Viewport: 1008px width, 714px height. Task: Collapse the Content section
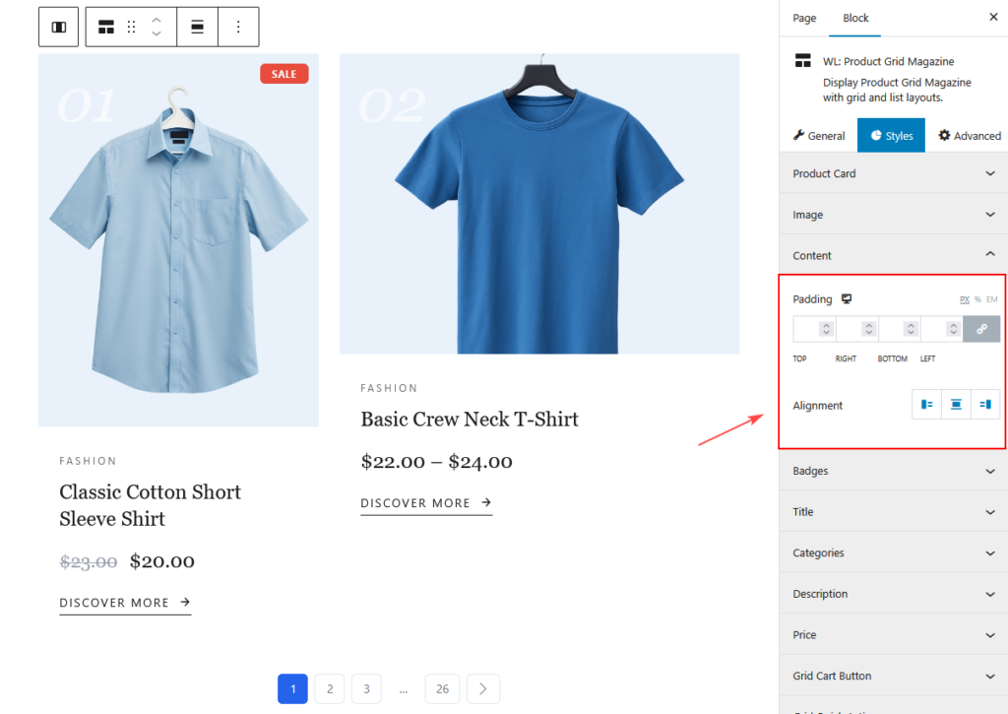893,255
